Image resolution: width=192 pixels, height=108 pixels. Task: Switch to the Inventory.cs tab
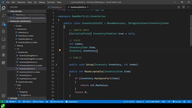click(56, 7)
